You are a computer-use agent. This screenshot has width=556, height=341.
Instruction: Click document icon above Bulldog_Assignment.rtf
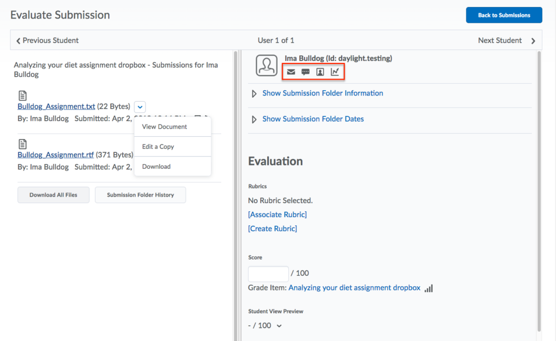[x=22, y=144]
